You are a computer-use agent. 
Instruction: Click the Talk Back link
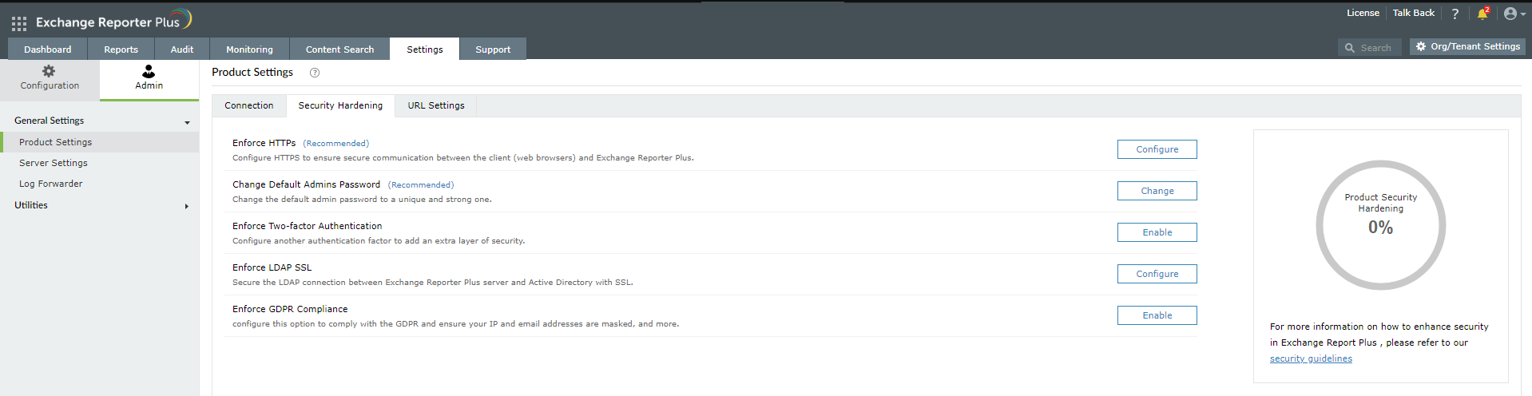[1413, 13]
